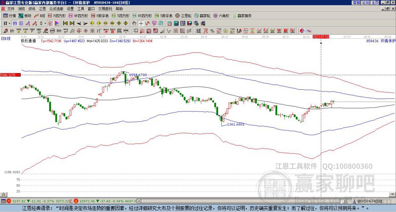Click the 3197.82 index value in status bar

tap(19, 201)
